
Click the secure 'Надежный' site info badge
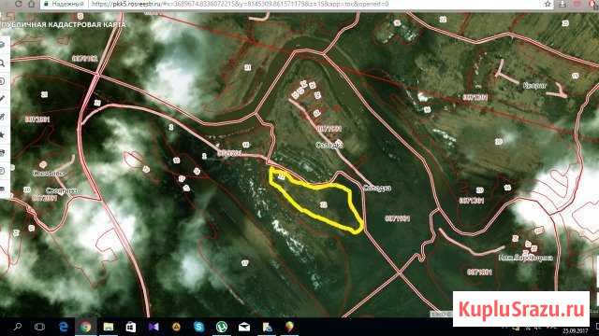(64, 4)
